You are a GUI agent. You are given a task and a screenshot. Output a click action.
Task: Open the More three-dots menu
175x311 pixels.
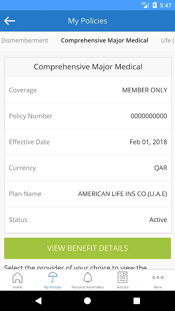coord(158,277)
